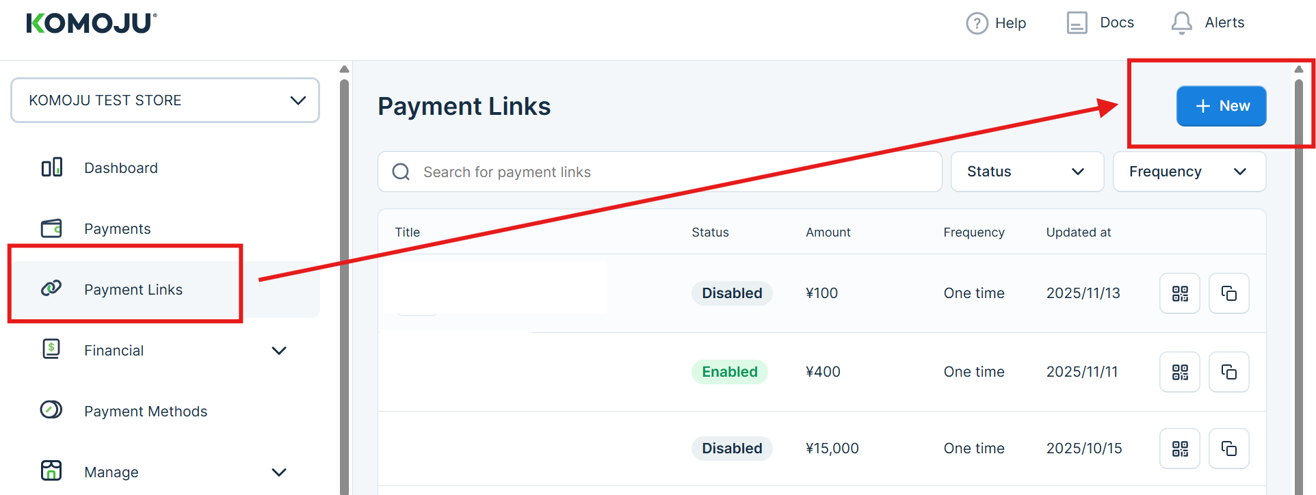
Task: Copy the ¥400 payment link
Action: tap(1229, 372)
